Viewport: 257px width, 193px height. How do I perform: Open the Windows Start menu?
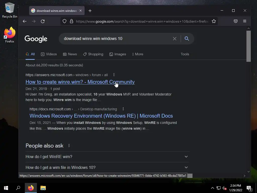(6, 188)
